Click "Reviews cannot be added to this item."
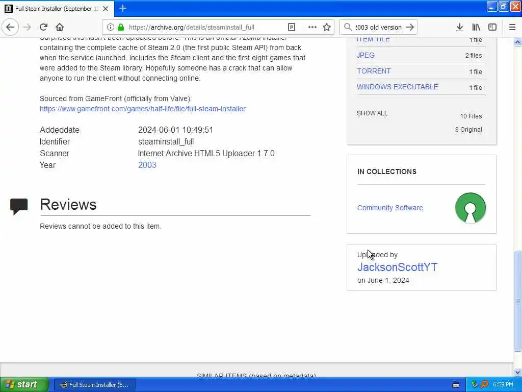Image resolution: width=522 pixels, height=392 pixels. click(x=100, y=226)
